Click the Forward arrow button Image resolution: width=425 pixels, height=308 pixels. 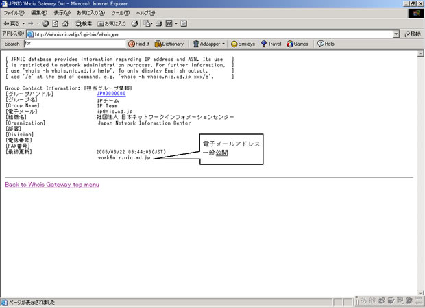(x=31, y=23)
